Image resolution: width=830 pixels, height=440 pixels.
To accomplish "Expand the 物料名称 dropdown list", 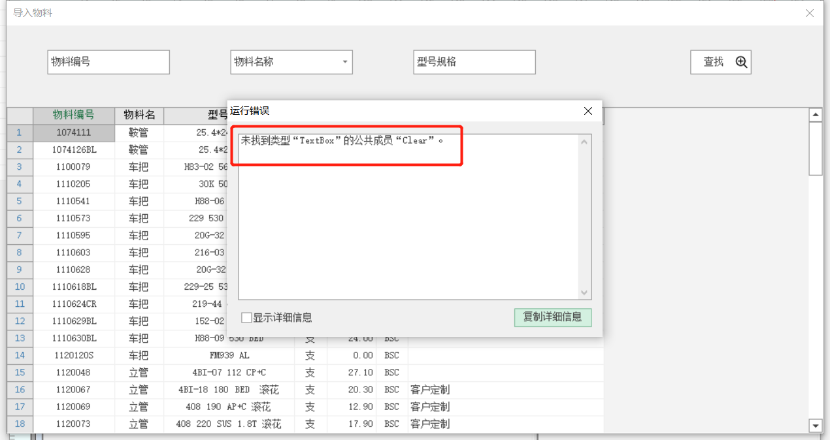I will click(345, 62).
